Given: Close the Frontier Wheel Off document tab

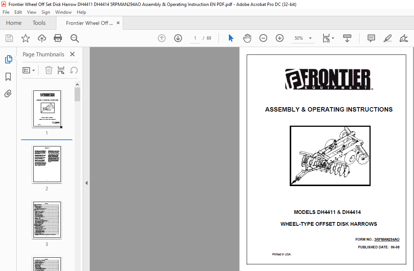Looking at the screenshot, I should click(x=118, y=23).
